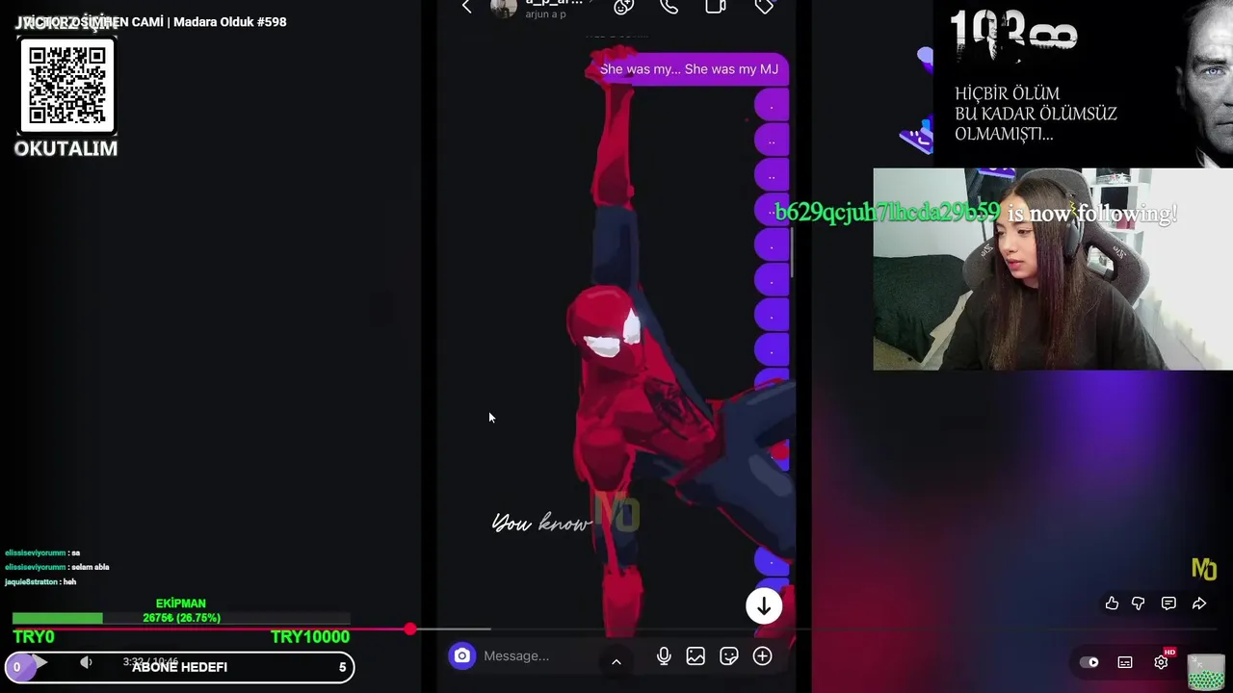This screenshot has width=1233, height=693.
Task: Select the 'She was my MJ' message bubble
Action: pyautogui.click(x=688, y=69)
